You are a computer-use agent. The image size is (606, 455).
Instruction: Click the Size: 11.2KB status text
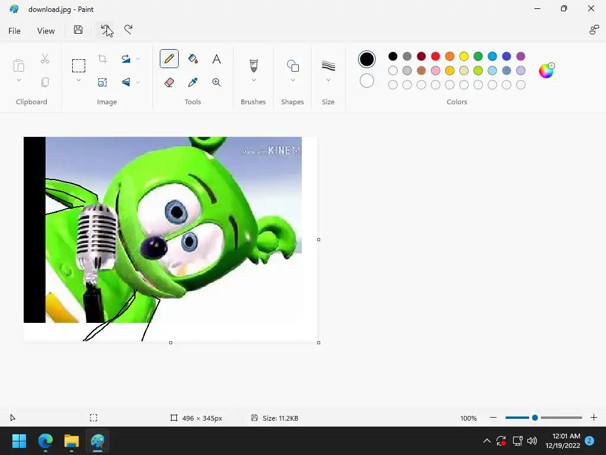tap(281, 418)
